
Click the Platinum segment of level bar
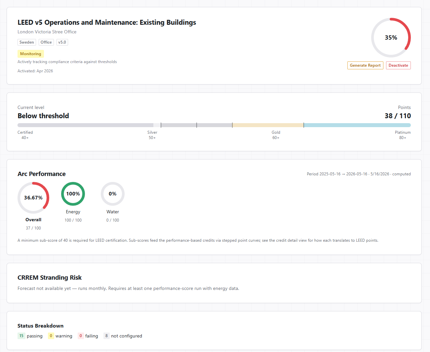[357, 125]
